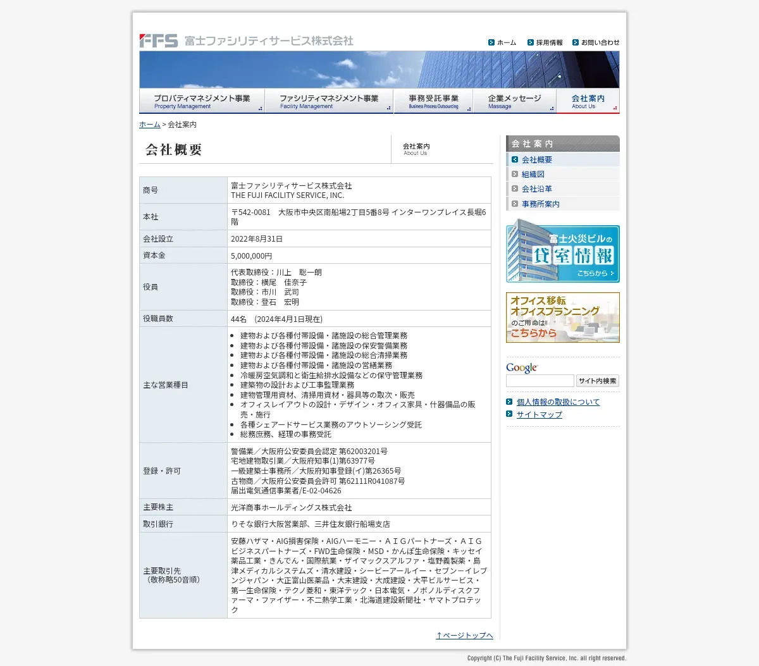The width and height of the screenshot is (759, 666).
Task: Click the Google logo
Action: [522, 368]
